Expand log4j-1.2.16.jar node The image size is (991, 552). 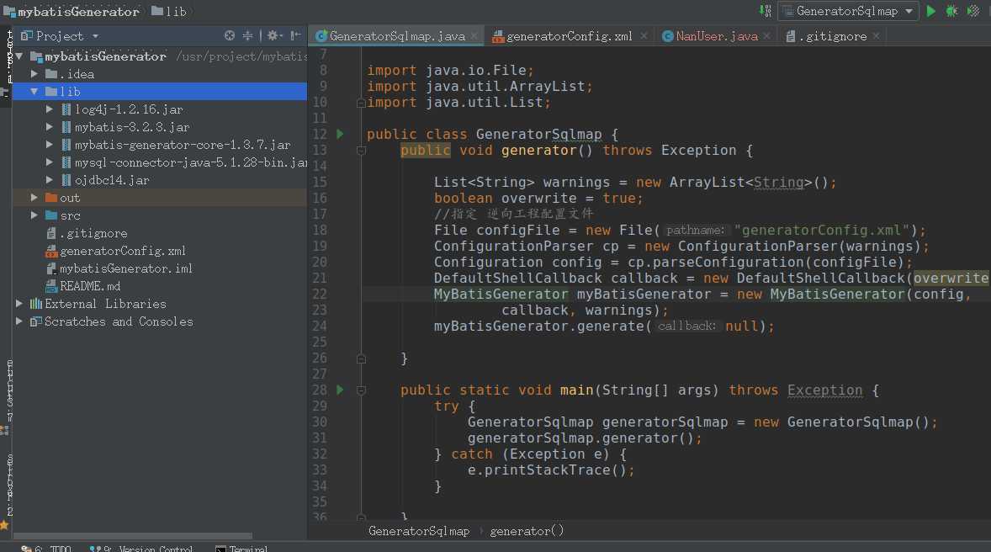click(x=50, y=109)
